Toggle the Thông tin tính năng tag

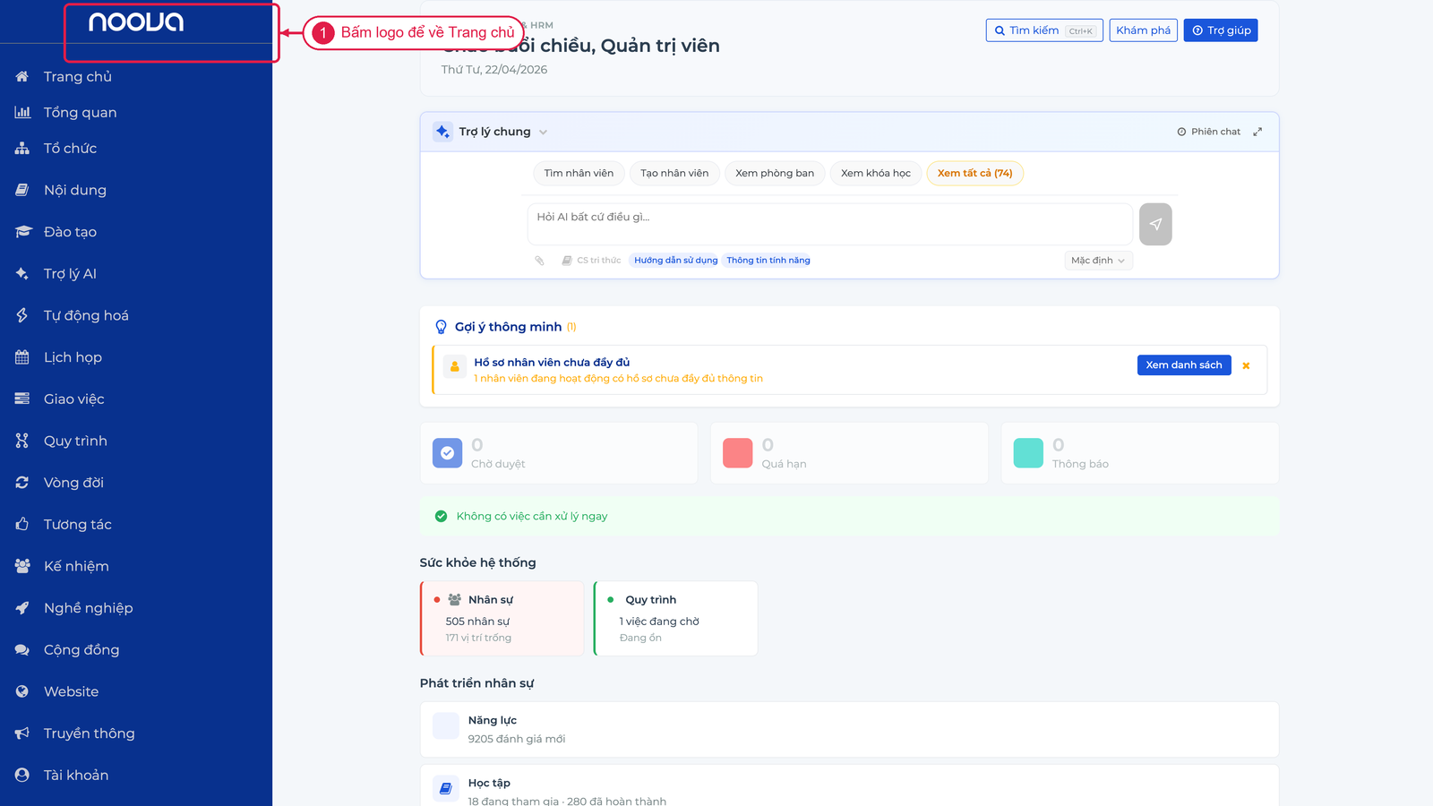coord(768,261)
